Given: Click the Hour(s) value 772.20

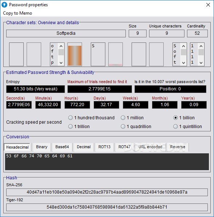Looking at the screenshot, I should 77,105.
